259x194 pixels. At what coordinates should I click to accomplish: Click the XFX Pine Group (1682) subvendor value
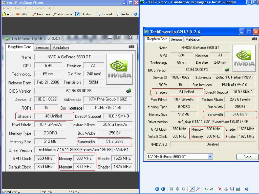click(x=108, y=99)
